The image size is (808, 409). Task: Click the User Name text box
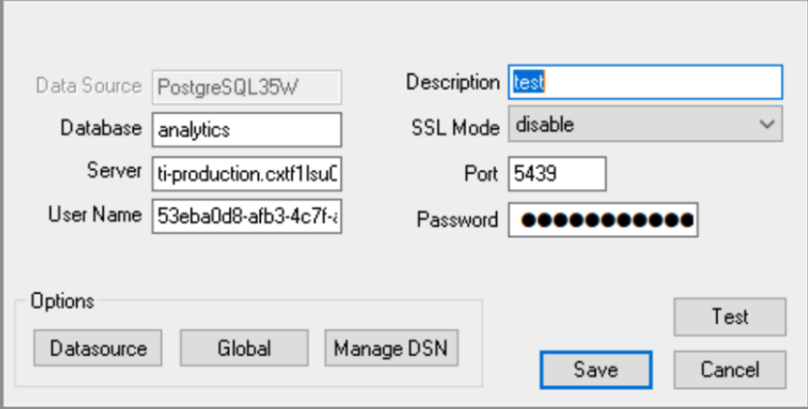(x=247, y=216)
